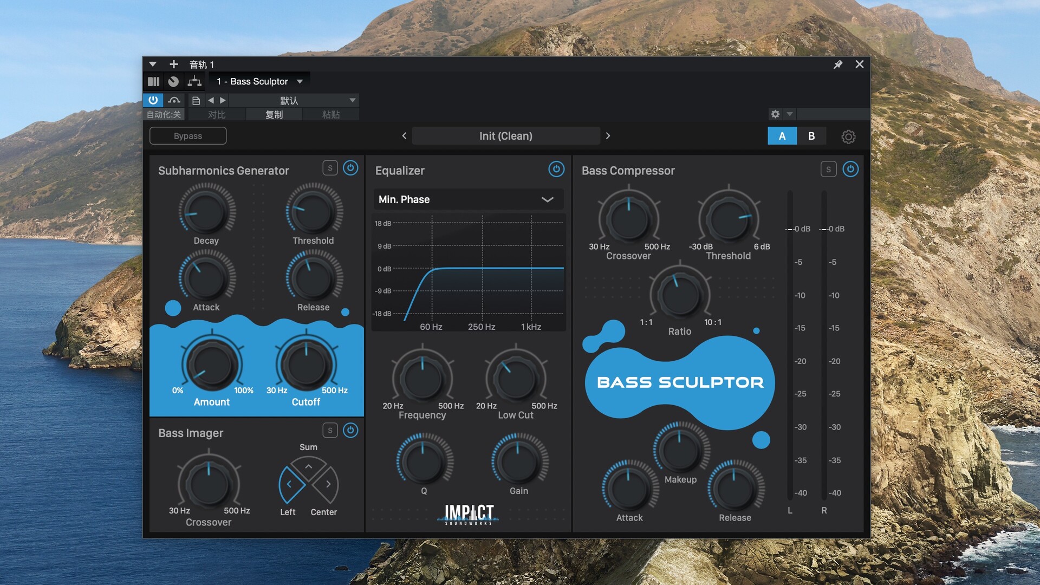This screenshot has height=585, width=1040.
Task: Click 自动化:关 automation button
Action: pyautogui.click(x=164, y=115)
